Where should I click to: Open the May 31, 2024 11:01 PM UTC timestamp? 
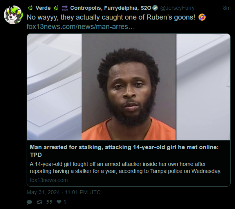(x=63, y=192)
